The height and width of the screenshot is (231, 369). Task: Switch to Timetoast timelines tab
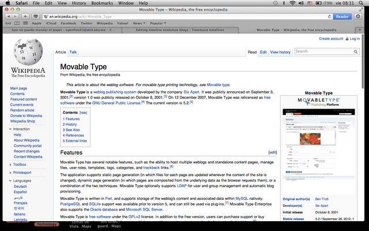click(180, 30)
